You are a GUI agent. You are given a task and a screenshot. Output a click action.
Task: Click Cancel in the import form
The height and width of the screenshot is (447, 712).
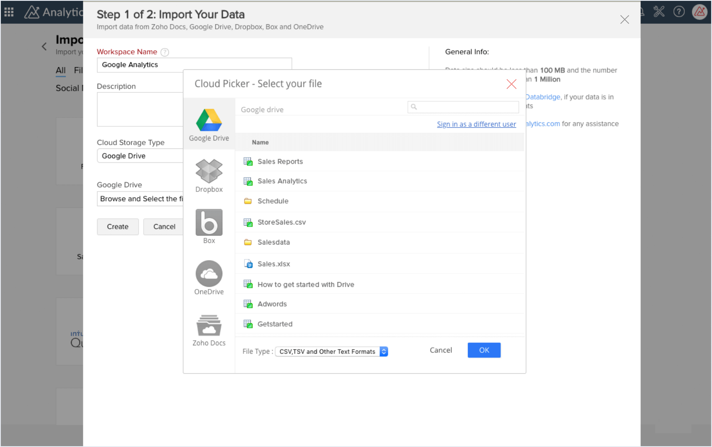coord(164,227)
